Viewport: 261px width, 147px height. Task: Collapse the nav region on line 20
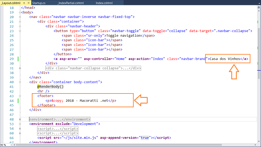[x=20, y=17]
